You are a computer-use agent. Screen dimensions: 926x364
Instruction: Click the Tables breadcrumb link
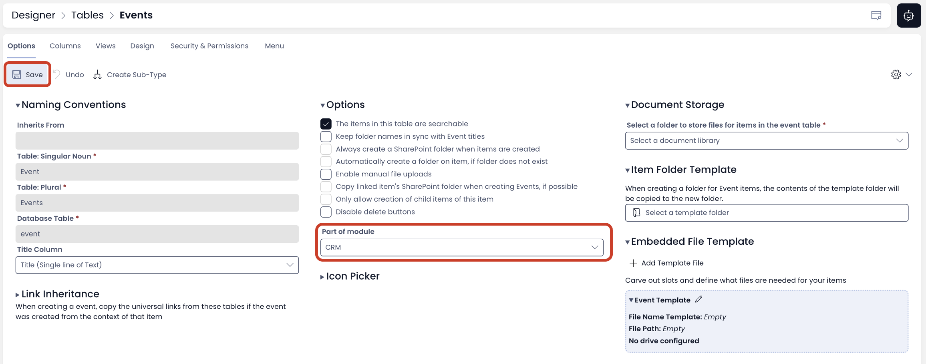click(x=87, y=15)
